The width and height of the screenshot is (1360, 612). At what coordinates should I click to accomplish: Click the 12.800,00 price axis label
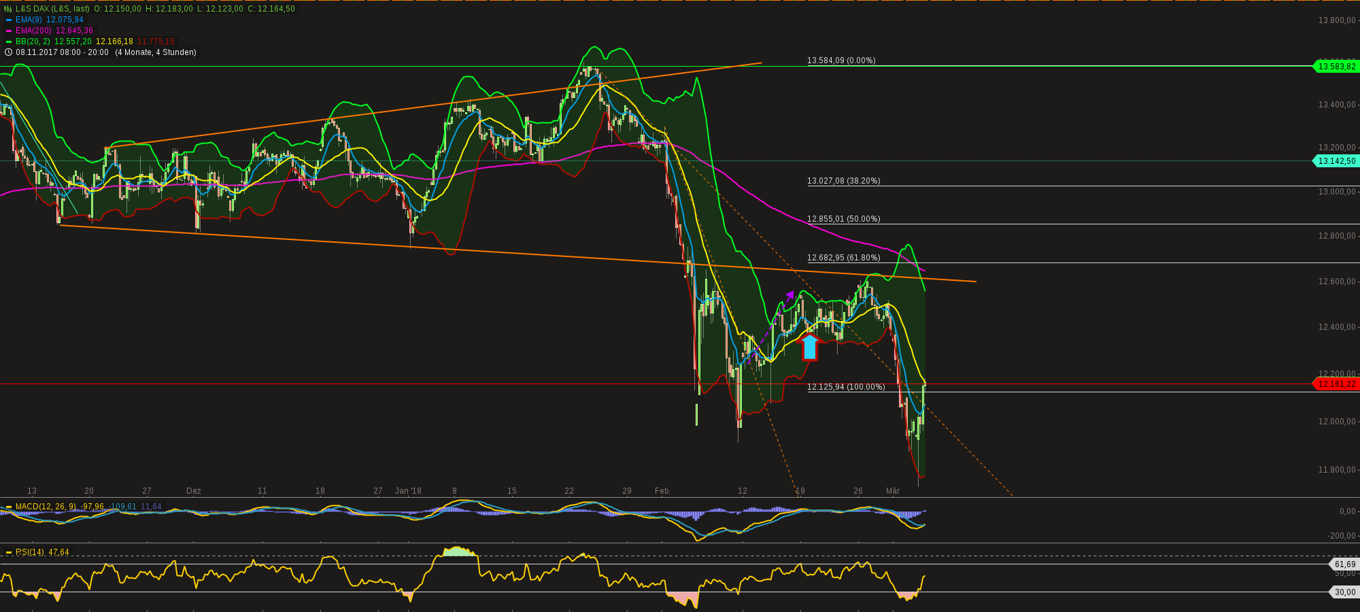[x=1337, y=236]
